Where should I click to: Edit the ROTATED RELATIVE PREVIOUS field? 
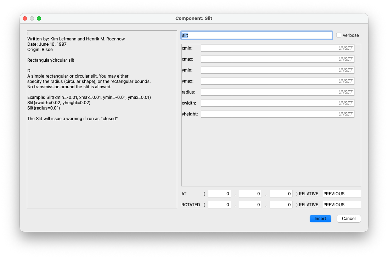pyautogui.click(x=342, y=205)
